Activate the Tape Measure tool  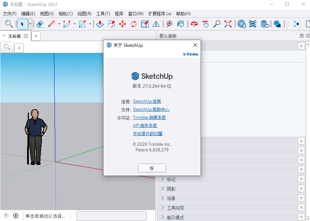coord(169,24)
